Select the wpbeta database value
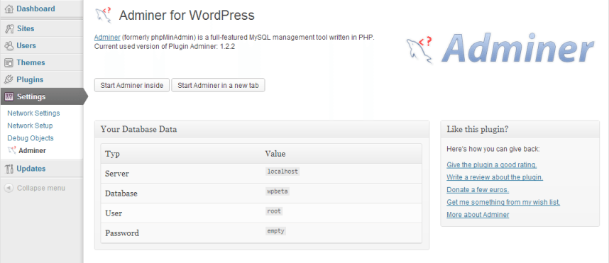Image resolution: width=609 pixels, height=263 pixels. [278, 191]
